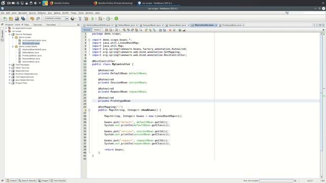Click the Shift Line Left icon

(160, 30)
